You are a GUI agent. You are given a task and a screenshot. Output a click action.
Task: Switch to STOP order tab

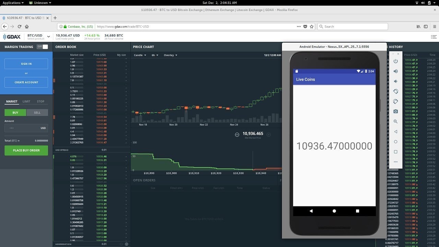(x=40, y=102)
